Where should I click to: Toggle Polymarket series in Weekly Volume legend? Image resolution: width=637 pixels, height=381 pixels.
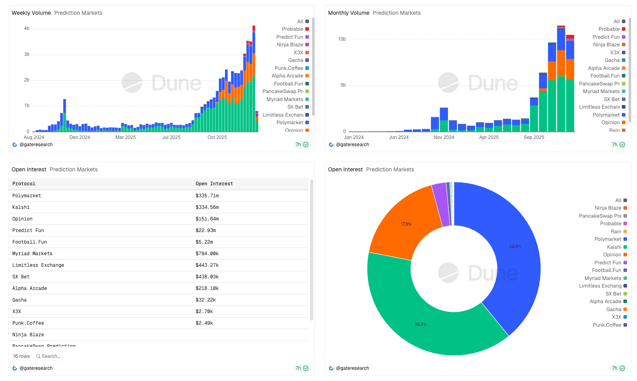point(290,123)
